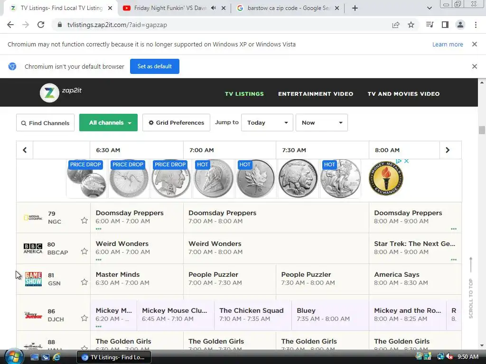The image size is (486, 364).
Task: Show the previous time slots in grid
Action: click(x=25, y=150)
